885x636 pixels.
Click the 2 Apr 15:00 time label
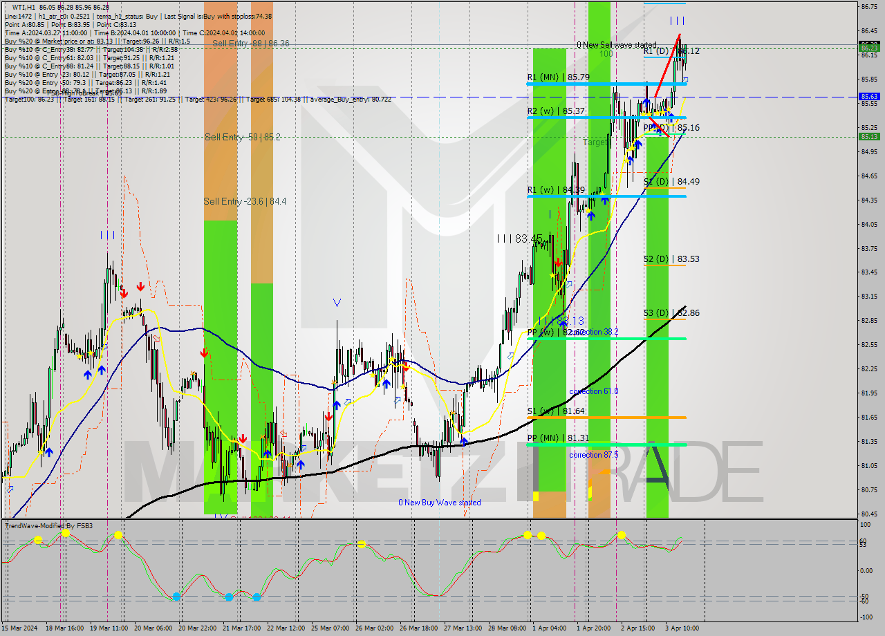[638, 628]
